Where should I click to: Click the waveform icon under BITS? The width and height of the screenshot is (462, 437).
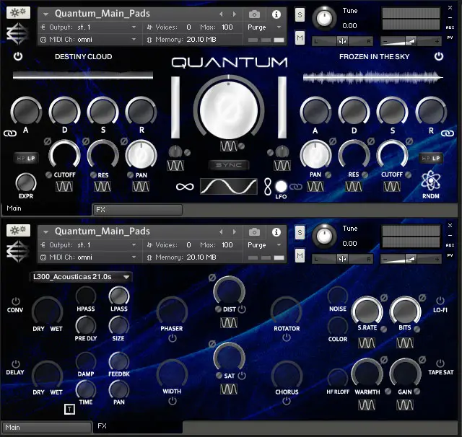pyautogui.click(x=405, y=343)
